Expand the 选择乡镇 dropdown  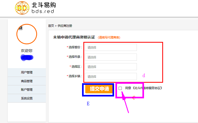click(x=111, y=76)
